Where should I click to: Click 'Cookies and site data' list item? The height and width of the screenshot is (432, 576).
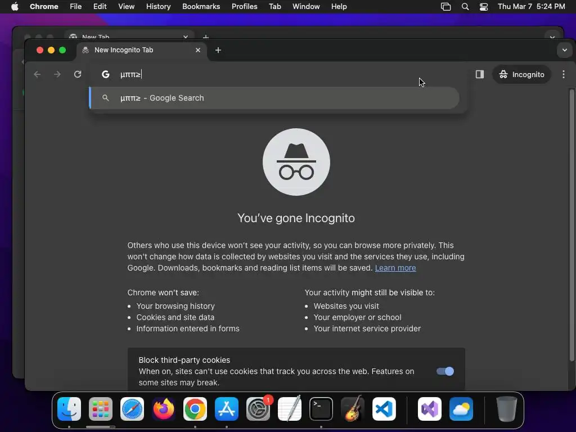(x=175, y=317)
